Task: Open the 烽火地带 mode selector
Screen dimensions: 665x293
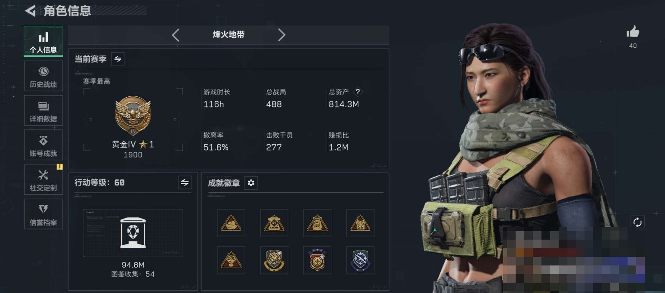Action: [229, 35]
